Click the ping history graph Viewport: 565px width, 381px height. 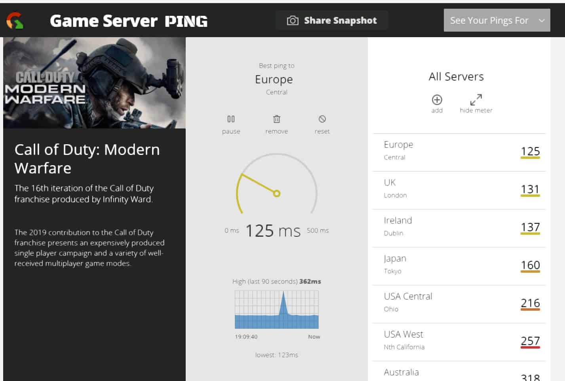[x=277, y=310]
